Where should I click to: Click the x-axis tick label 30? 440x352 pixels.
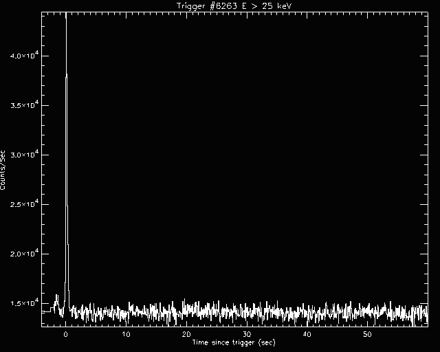247,334
